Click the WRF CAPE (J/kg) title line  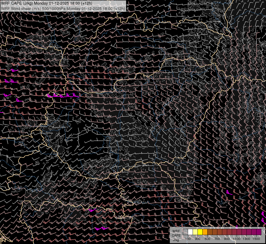[x=46, y=3]
